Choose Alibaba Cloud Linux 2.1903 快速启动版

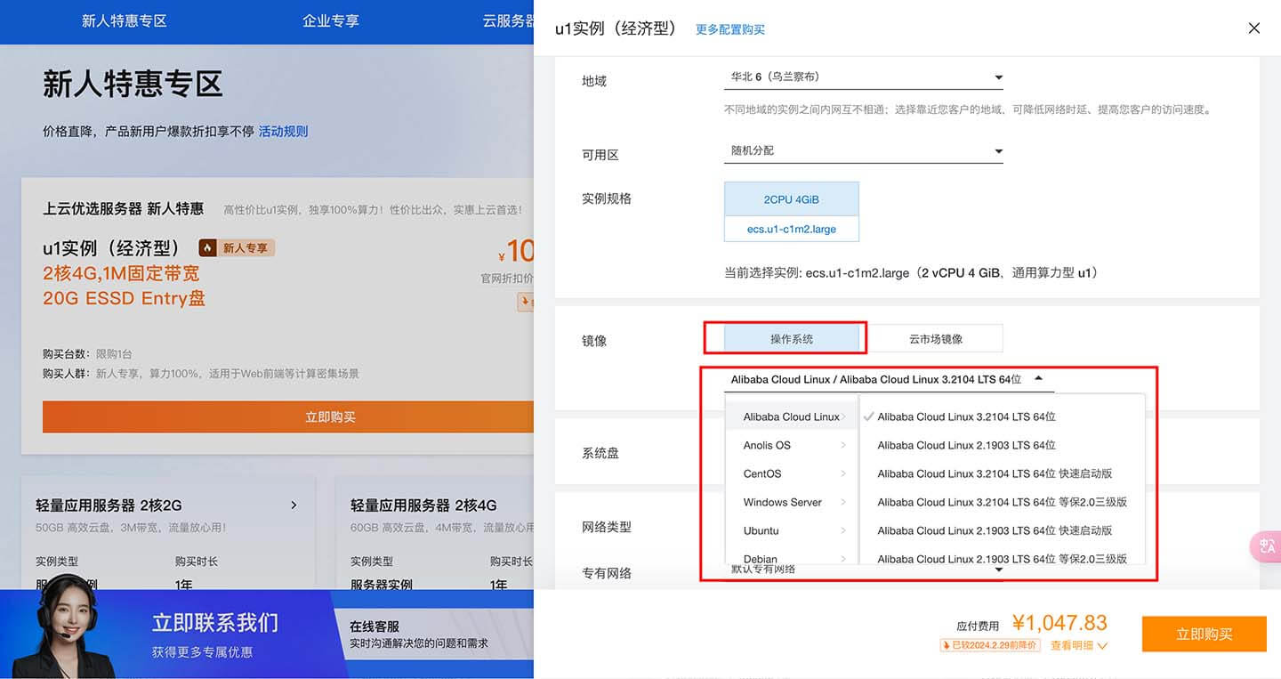[995, 530]
